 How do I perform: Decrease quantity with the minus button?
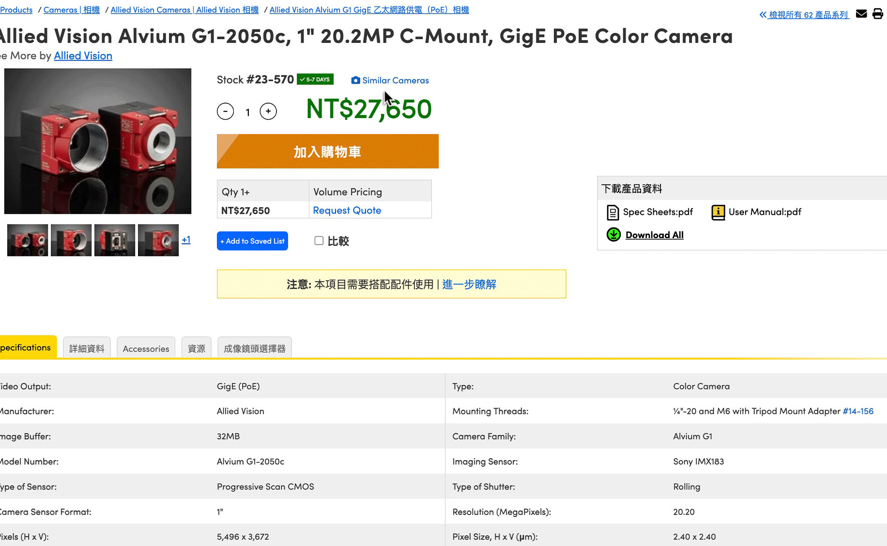(x=225, y=111)
